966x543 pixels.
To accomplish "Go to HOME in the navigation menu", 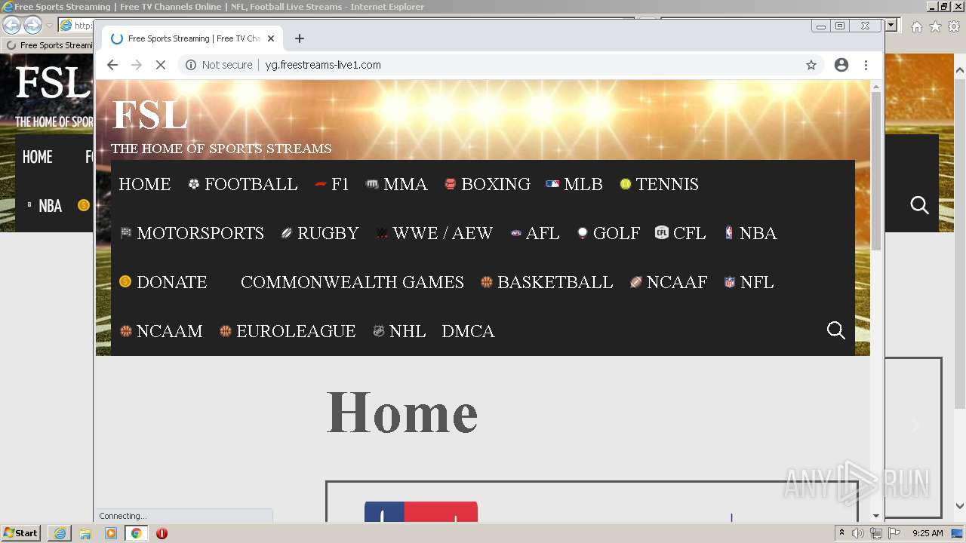I will point(144,184).
